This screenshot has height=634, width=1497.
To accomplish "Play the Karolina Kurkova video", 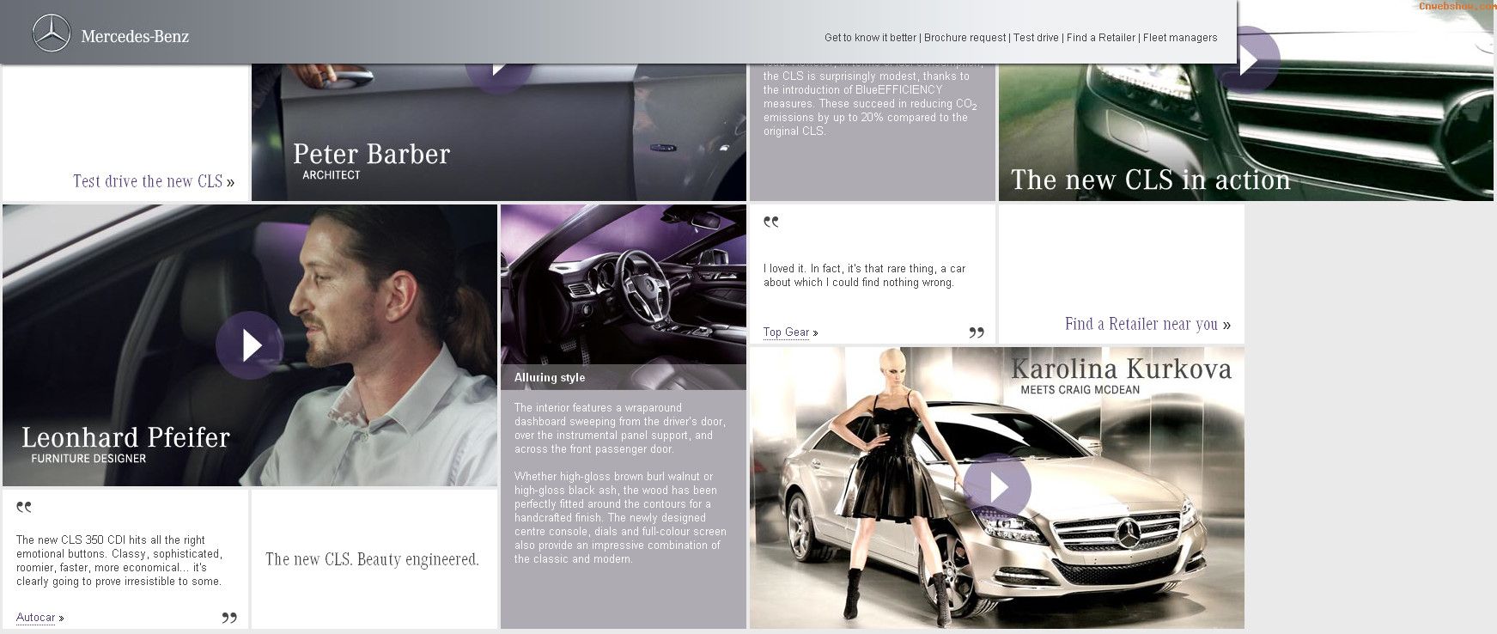I will [997, 487].
